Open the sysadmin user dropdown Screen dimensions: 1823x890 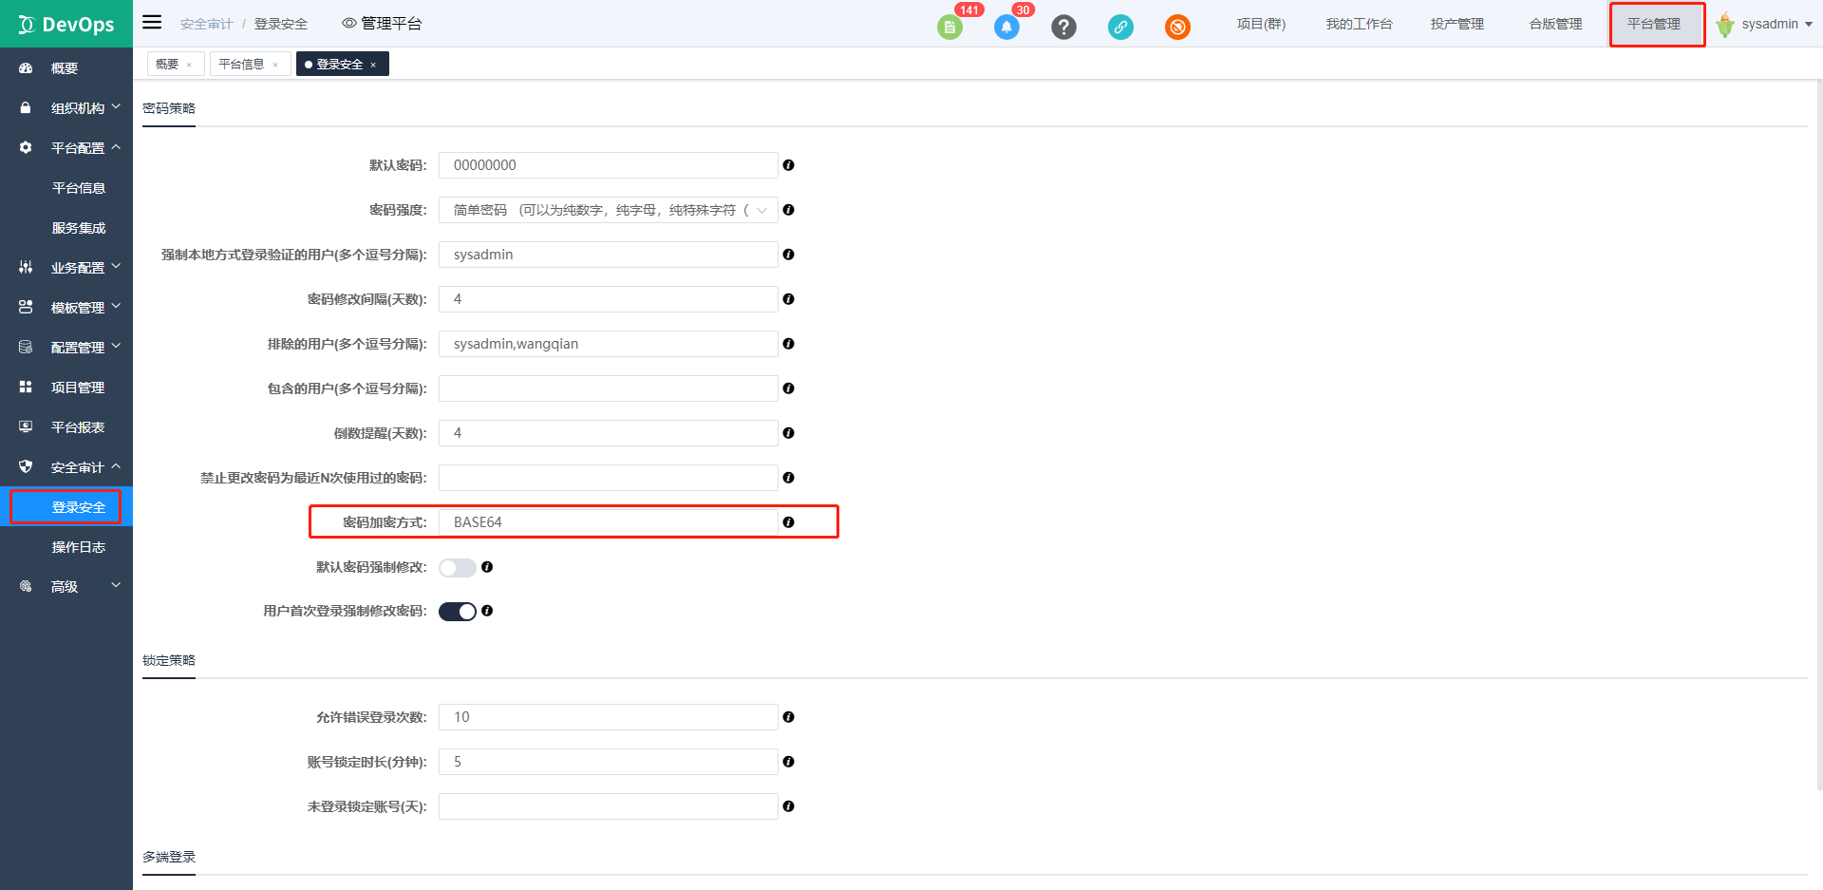(1768, 25)
